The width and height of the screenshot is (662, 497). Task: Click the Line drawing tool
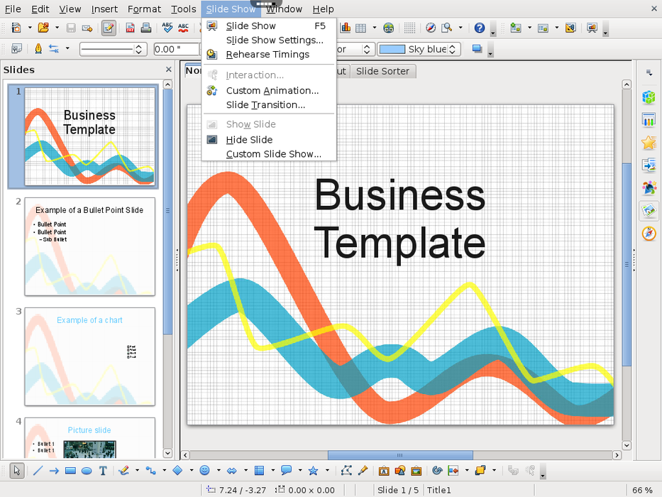(38, 470)
